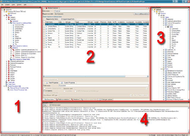Switch to Custom Properties tab

coord(69,83)
